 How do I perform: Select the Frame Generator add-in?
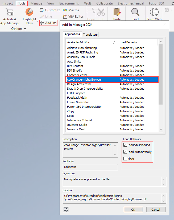click(x=112, y=102)
